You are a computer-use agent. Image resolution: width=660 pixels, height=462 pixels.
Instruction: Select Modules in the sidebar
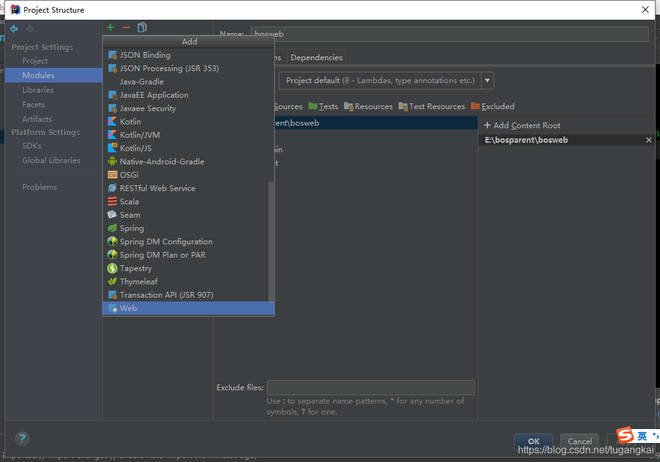(53, 76)
